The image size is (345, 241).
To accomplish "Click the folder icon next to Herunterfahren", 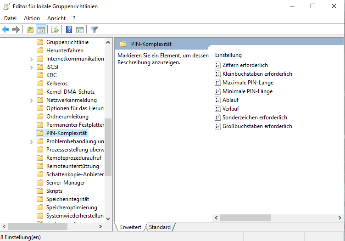I will 40,50.
